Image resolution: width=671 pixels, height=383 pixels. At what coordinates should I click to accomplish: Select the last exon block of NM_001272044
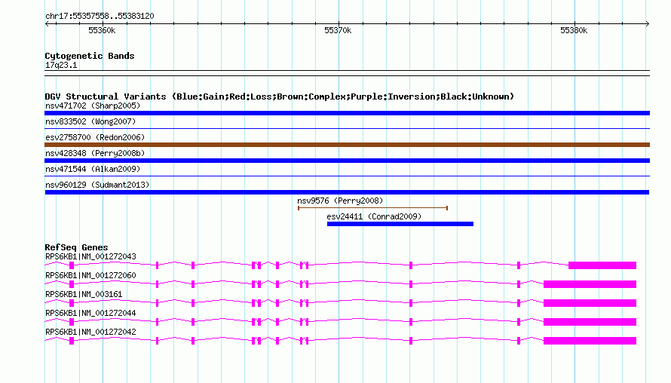point(590,322)
